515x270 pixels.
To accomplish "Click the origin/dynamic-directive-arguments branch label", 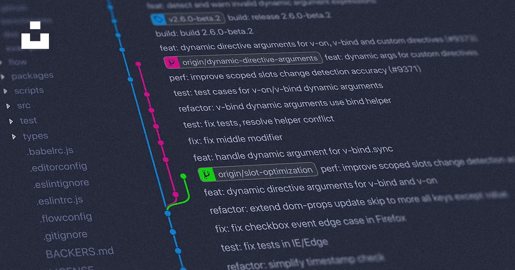I will pyautogui.click(x=243, y=60).
